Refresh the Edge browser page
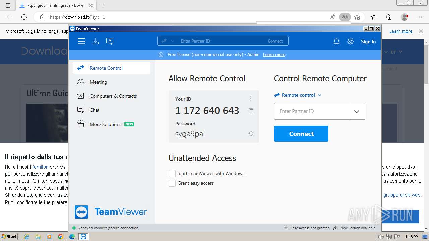Viewport: 429px width, 241px height. (x=24, y=17)
